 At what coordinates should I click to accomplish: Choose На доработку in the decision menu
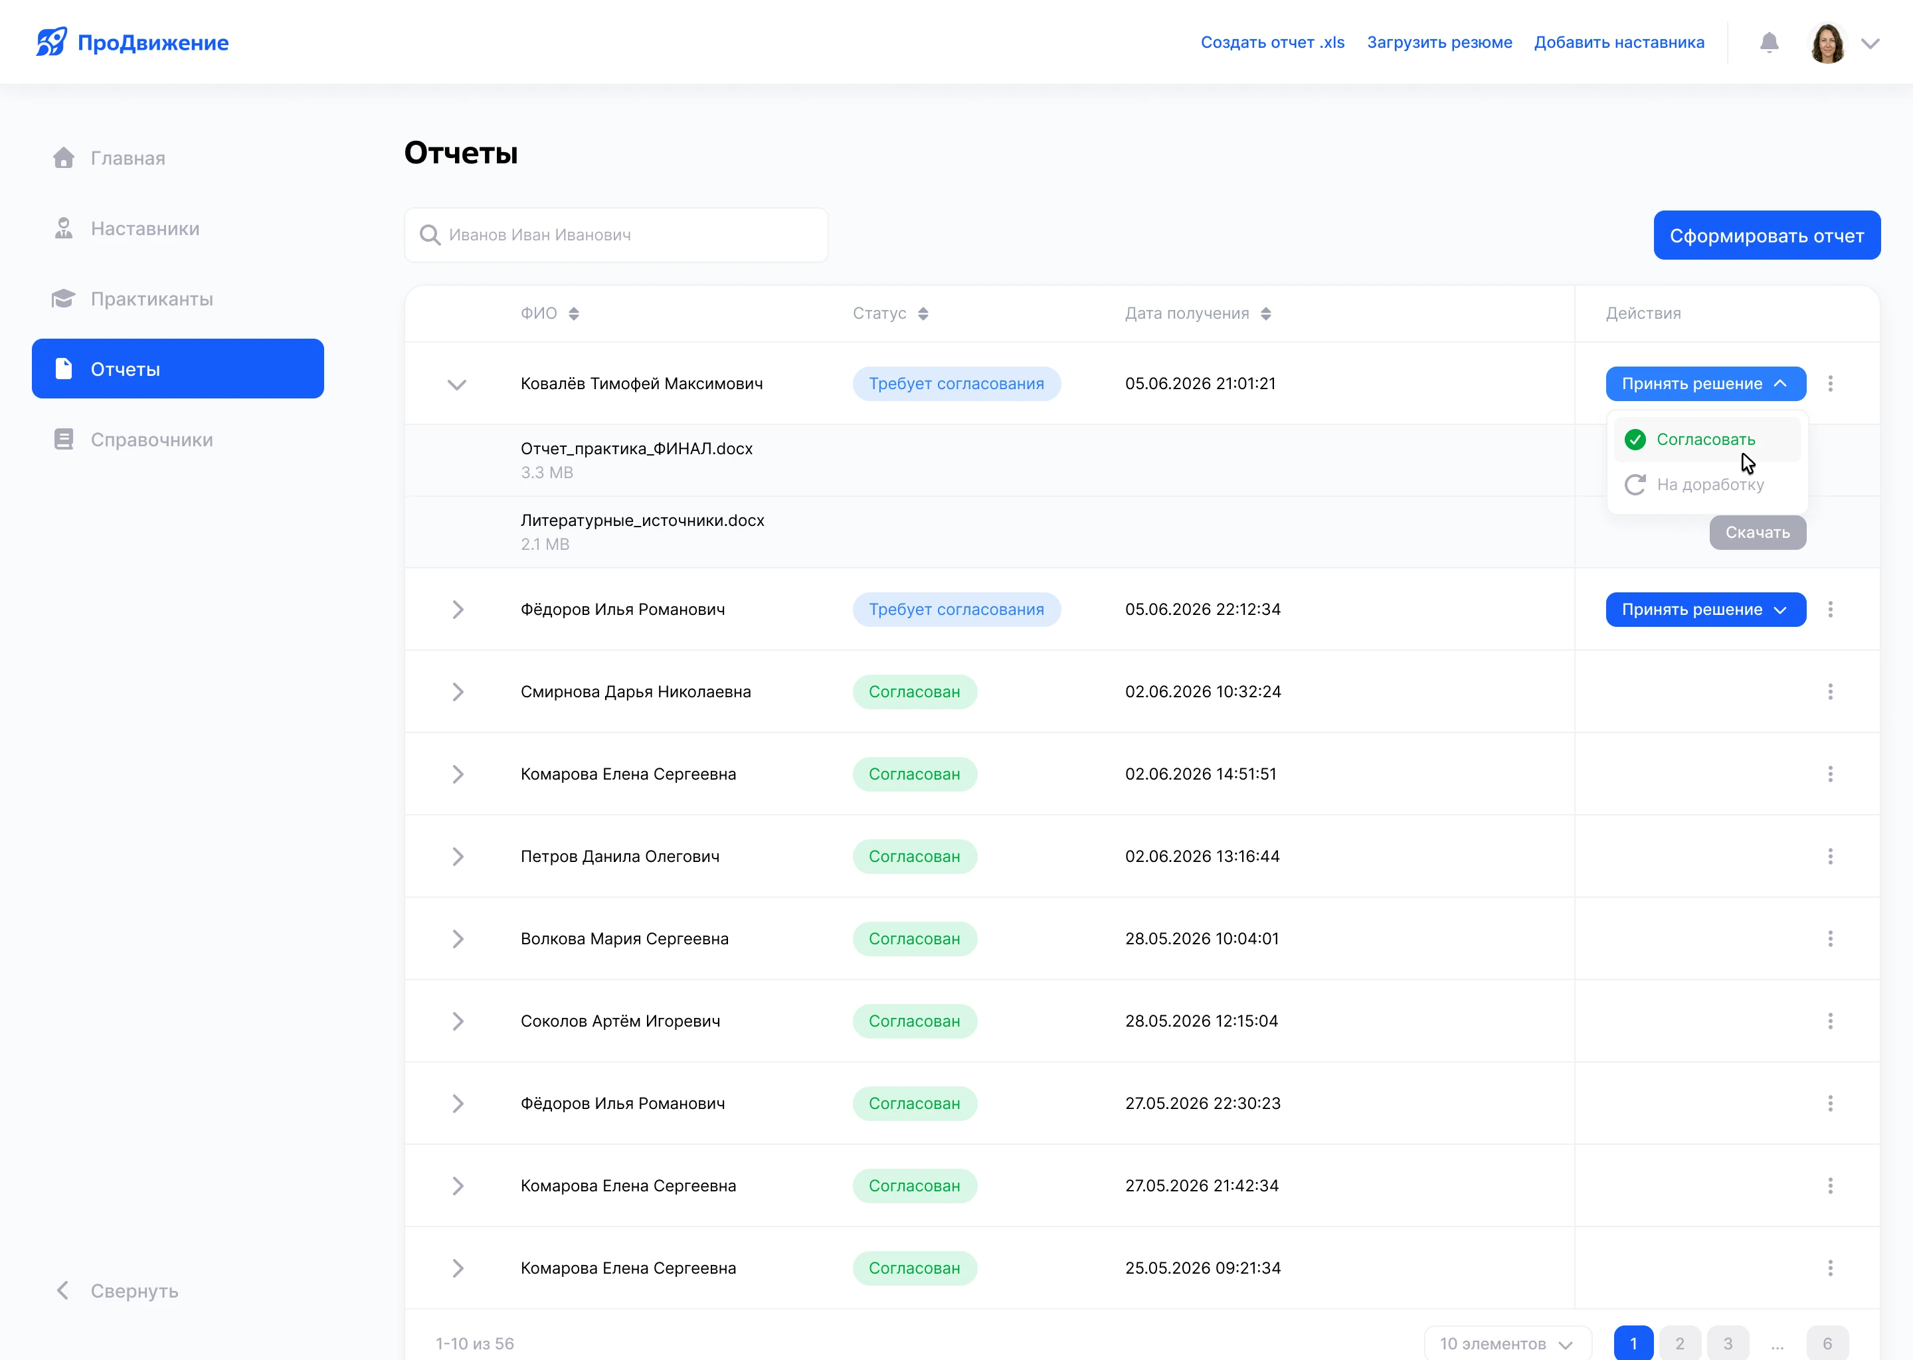tap(1707, 485)
